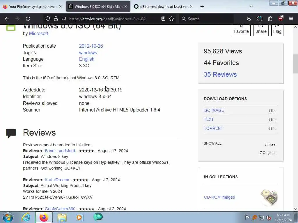
Task: Click the identifier 'windows-8-x-64' value
Action: click(95, 96)
